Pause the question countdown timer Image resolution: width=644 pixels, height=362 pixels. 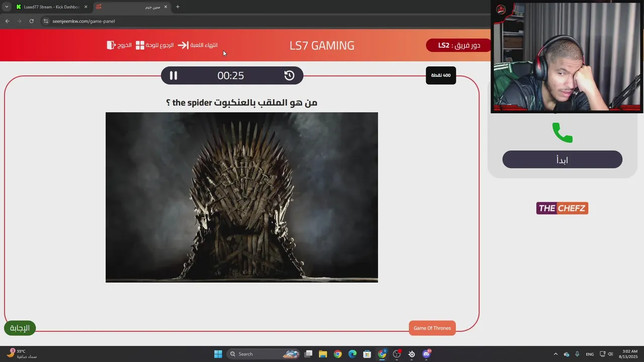point(173,75)
